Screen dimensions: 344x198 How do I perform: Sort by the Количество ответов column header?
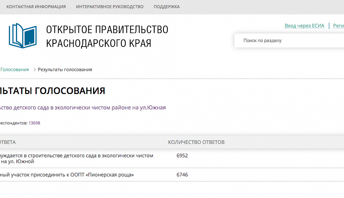pos(196,142)
